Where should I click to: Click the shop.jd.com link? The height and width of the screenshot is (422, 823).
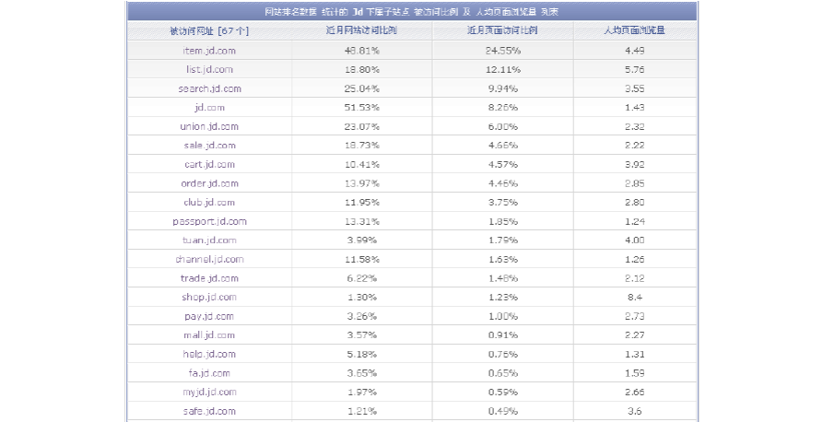pyautogui.click(x=209, y=297)
